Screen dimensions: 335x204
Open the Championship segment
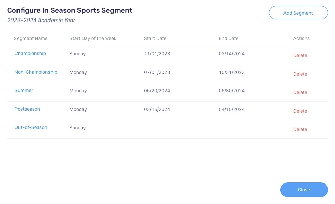click(x=30, y=53)
